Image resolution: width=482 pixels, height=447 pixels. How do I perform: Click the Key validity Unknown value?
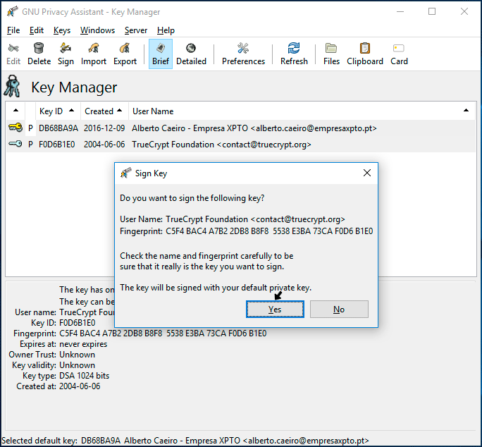point(77,365)
